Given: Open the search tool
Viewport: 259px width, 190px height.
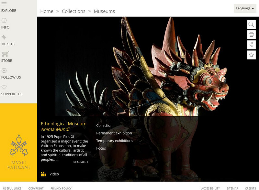Looking at the screenshot, I should tap(251, 24).
